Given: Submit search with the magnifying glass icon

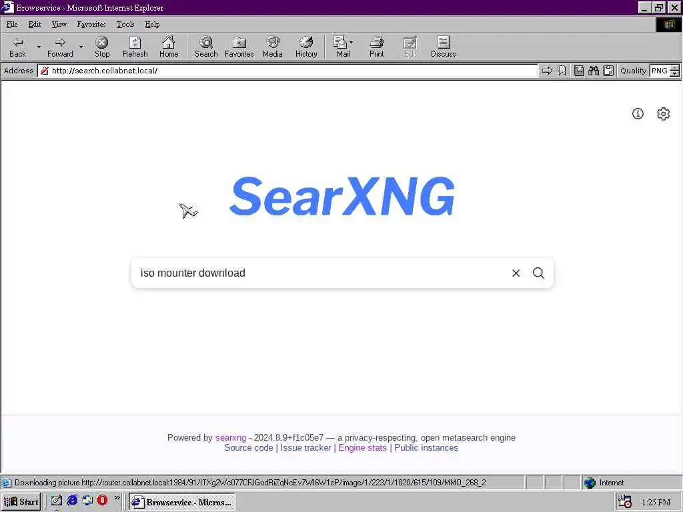Looking at the screenshot, I should click(539, 273).
